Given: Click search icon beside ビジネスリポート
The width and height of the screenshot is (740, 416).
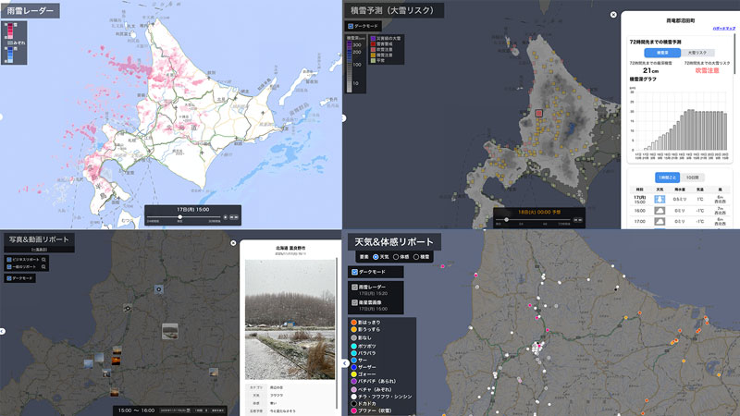Looking at the screenshot, I should (x=43, y=261).
